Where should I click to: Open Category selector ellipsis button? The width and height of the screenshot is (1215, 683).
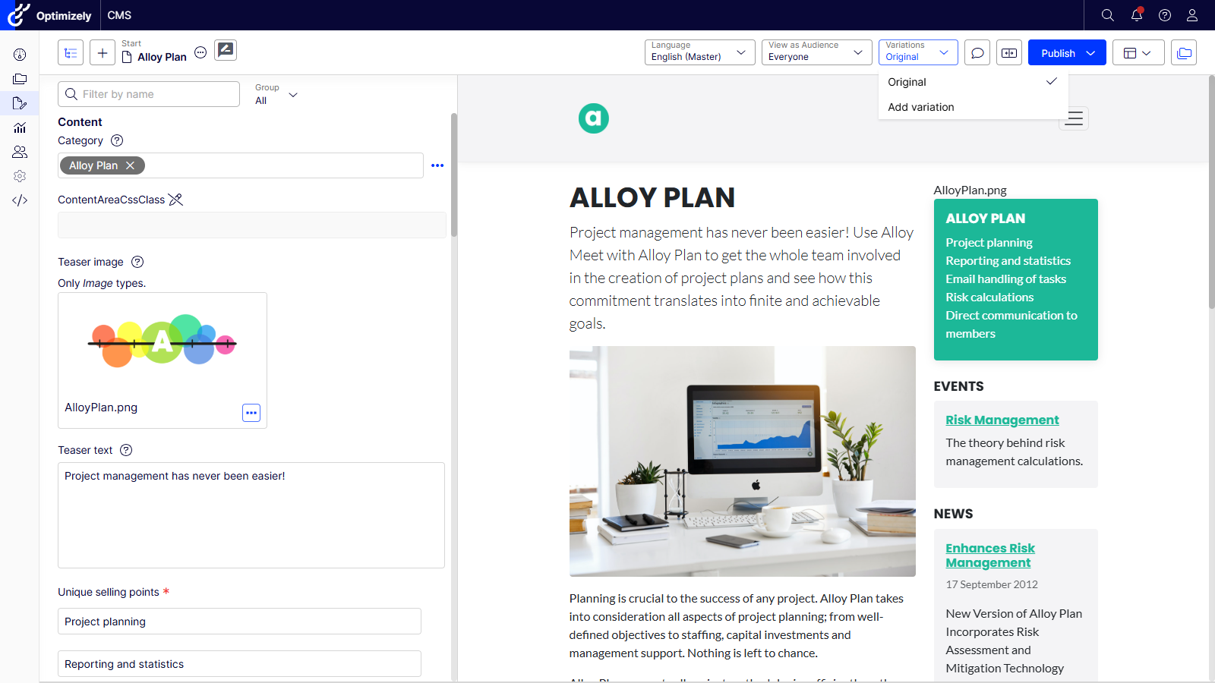coord(437,165)
